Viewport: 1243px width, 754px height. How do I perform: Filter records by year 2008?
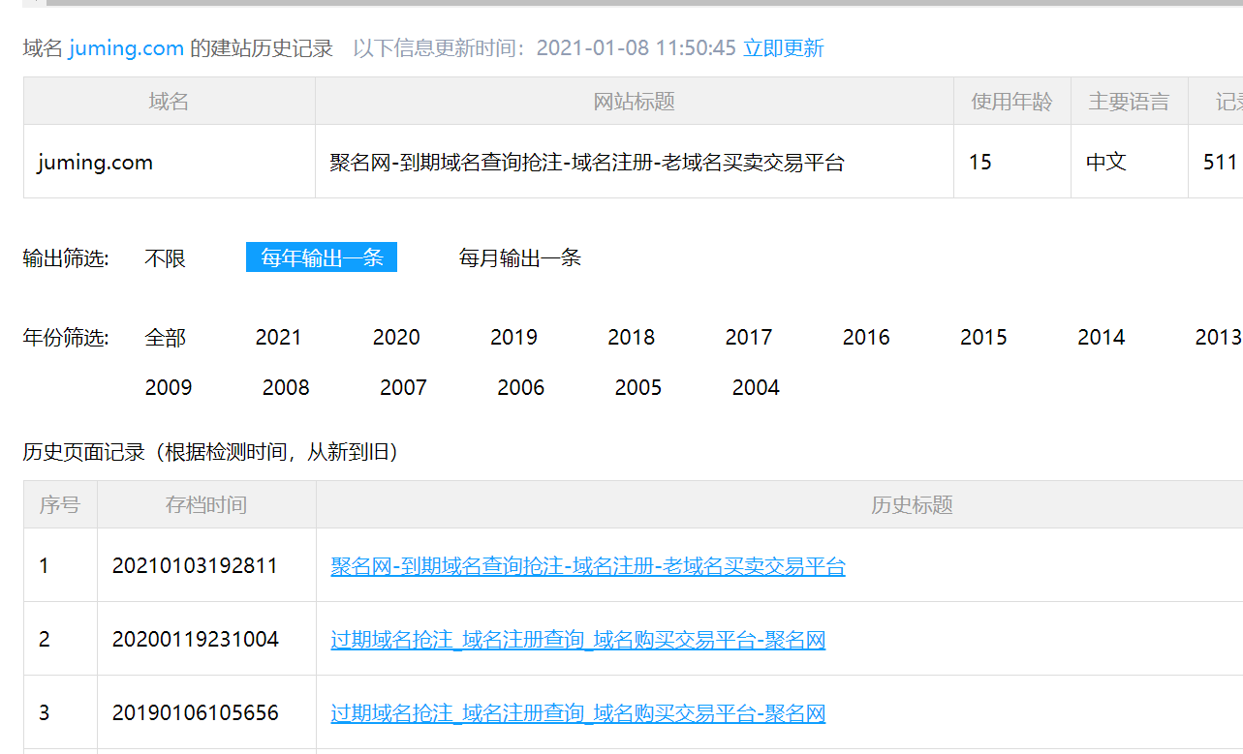point(286,388)
